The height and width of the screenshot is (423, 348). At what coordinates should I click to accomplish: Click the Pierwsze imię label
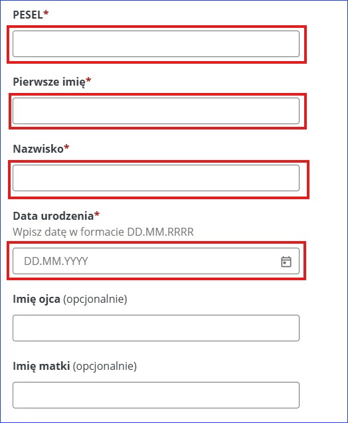click(x=49, y=82)
